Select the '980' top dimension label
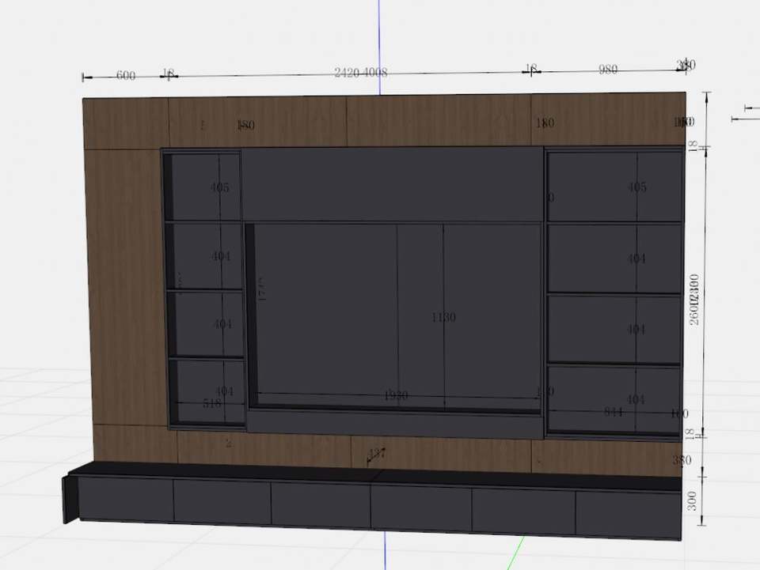 click(x=608, y=70)
